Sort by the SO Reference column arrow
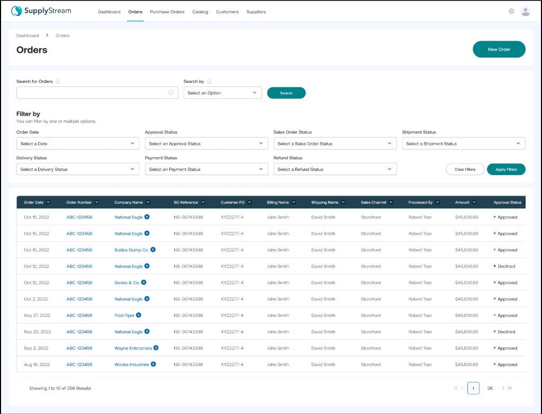Image resolution: width=542 pixels, height=414 pixels. [203, 202]
